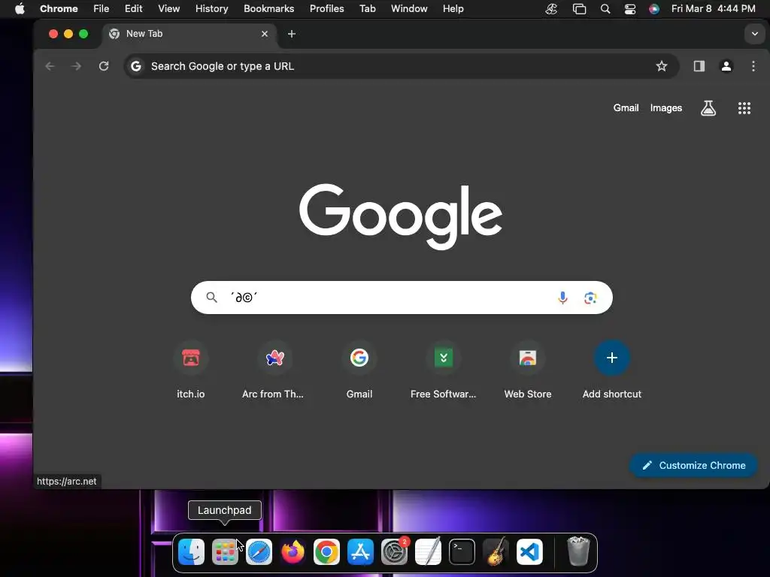Open the Bookmarks menu
Image resolution: width=770 pixels, height=577 pixels.
click(269, 9)
